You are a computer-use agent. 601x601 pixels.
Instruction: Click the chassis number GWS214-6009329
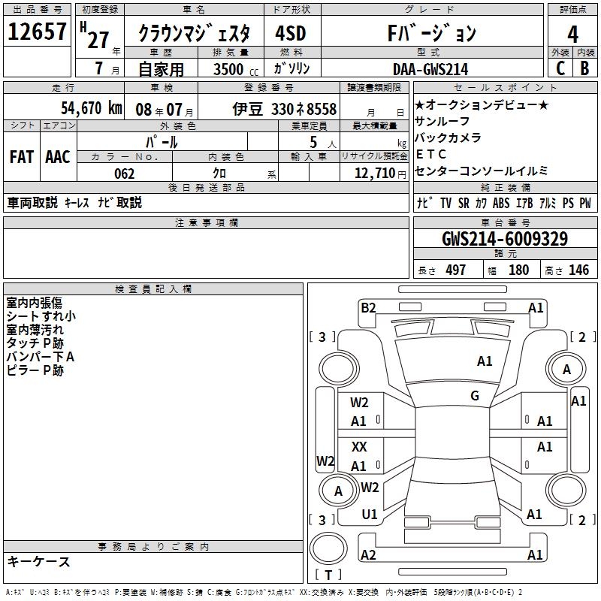505,239
